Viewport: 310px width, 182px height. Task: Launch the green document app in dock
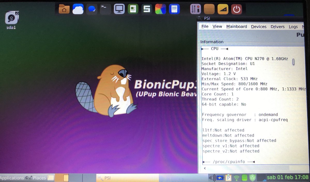click(133, 9)
